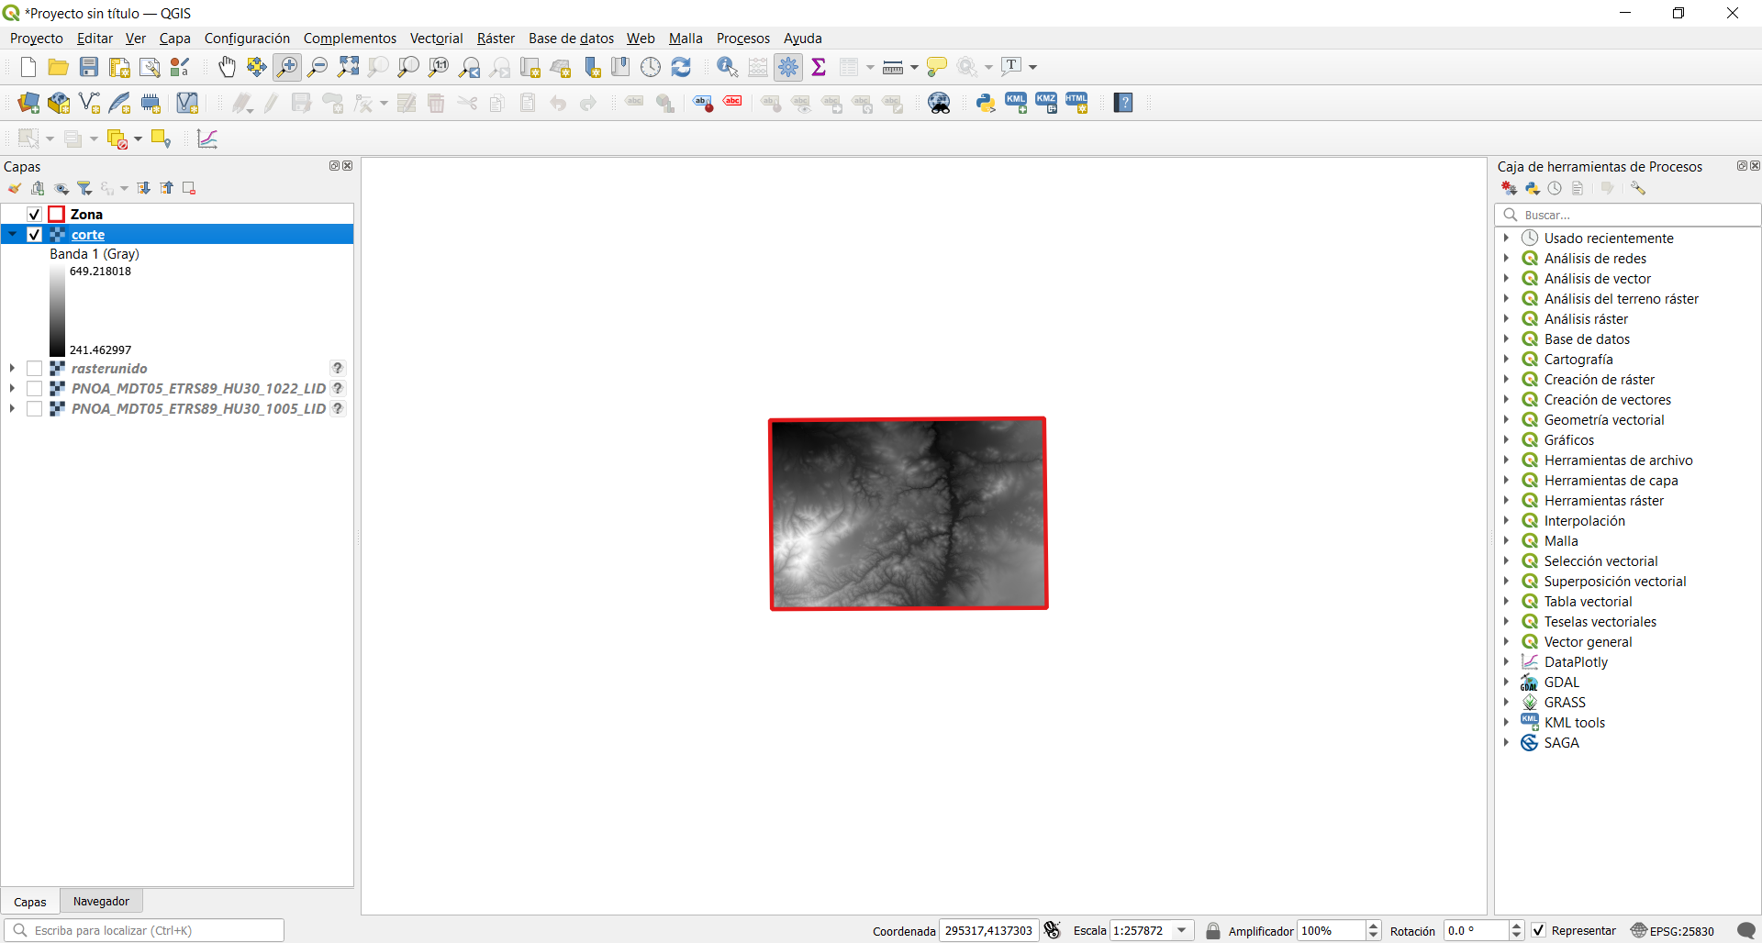Click the Show Statistical Summary icon

point(820,66)
